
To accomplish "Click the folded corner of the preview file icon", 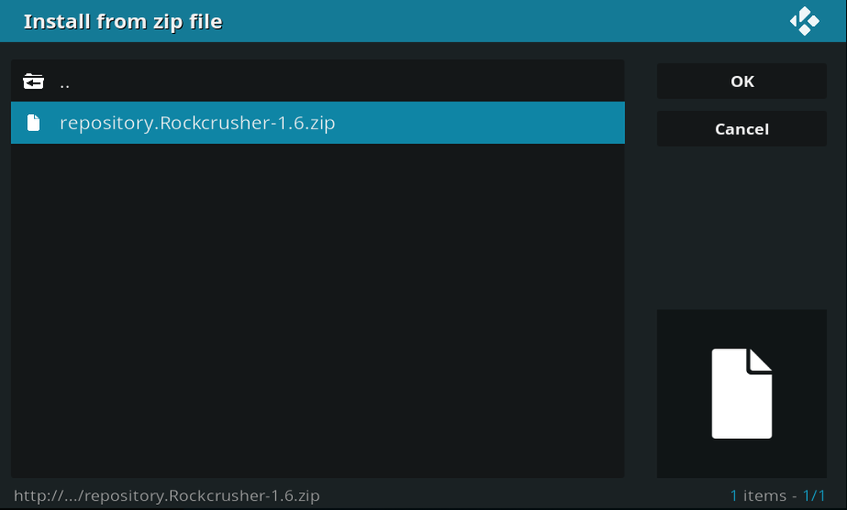I will [760, 360].
